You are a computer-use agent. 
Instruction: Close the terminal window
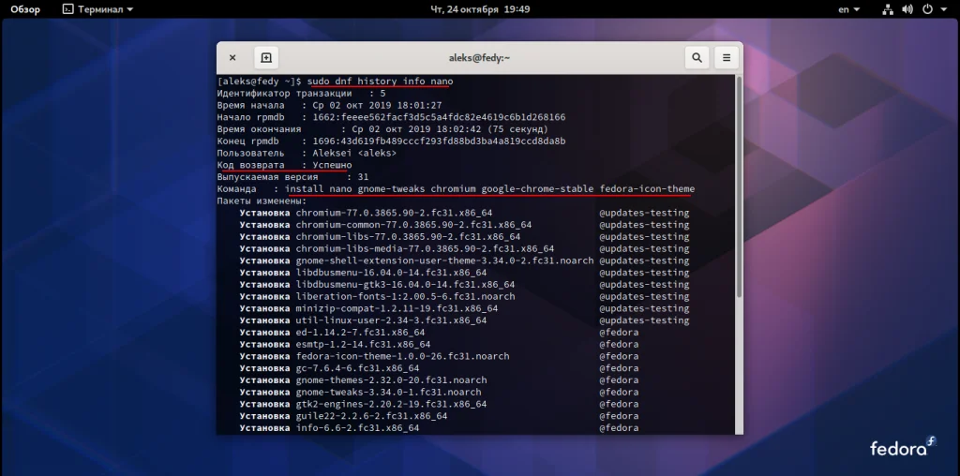point(232,57)
